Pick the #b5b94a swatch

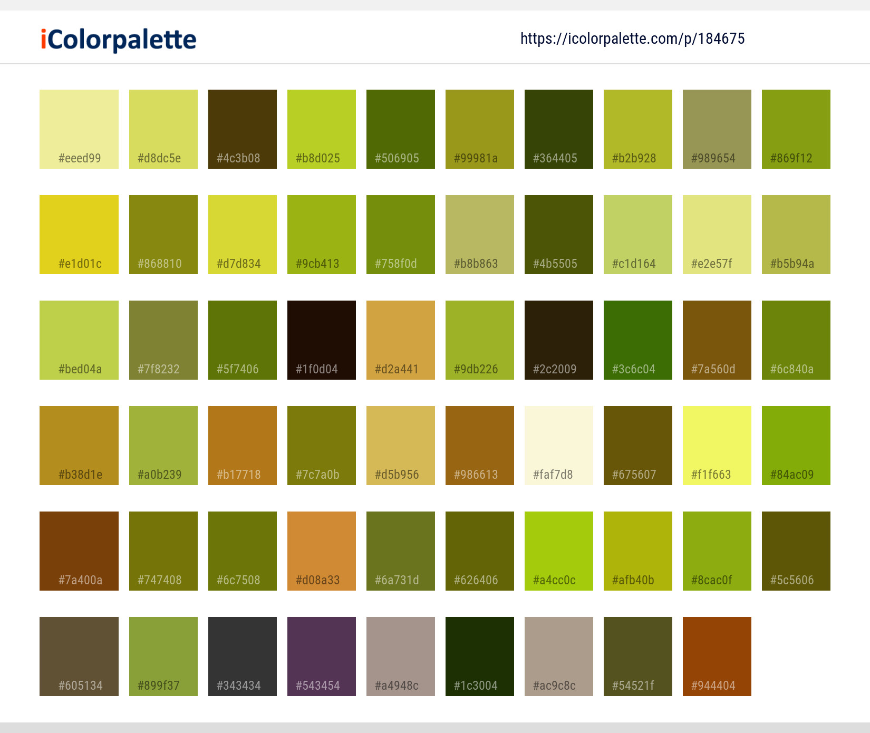[796, 235]
